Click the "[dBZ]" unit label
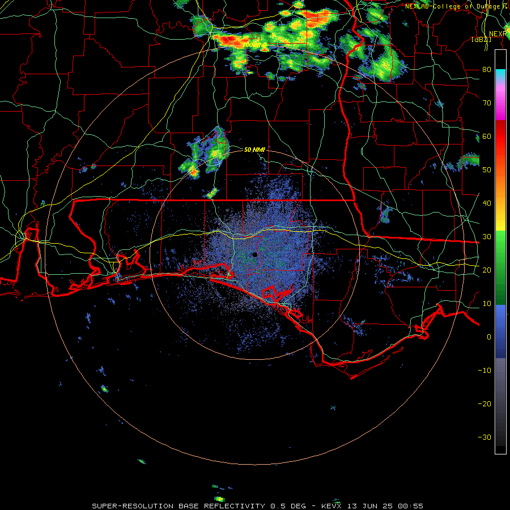 tap(481, 40)
